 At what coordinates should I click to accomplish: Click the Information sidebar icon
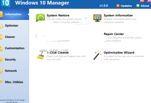point(1,14)
